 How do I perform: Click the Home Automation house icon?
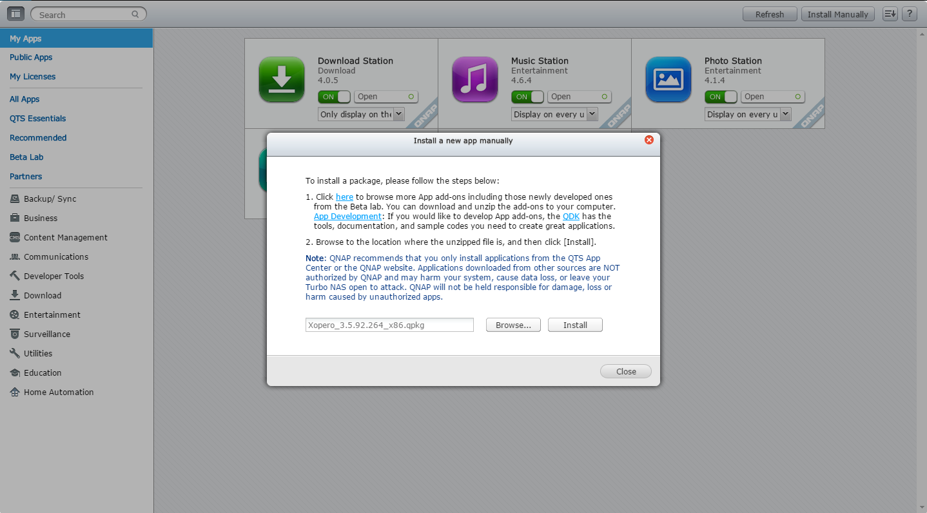(14, 392)
